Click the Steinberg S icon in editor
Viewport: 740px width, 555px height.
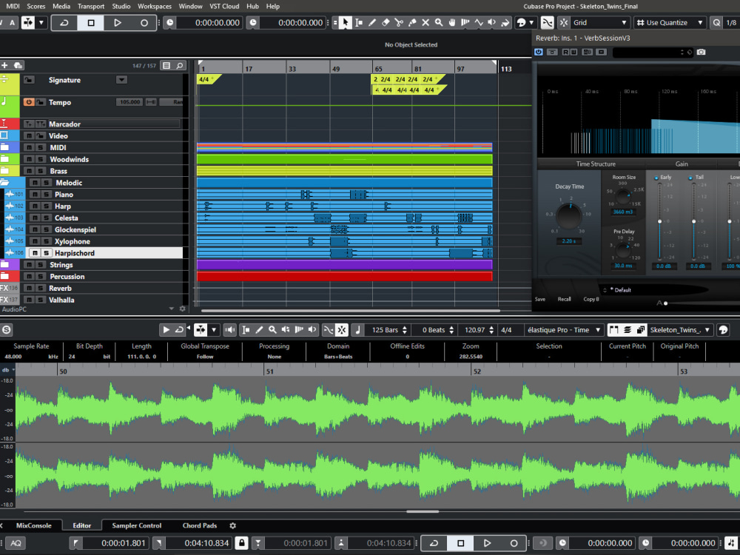coord(6,330)
